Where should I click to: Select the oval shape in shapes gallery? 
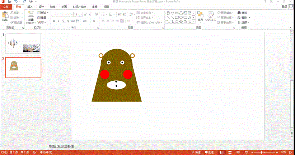173,13
